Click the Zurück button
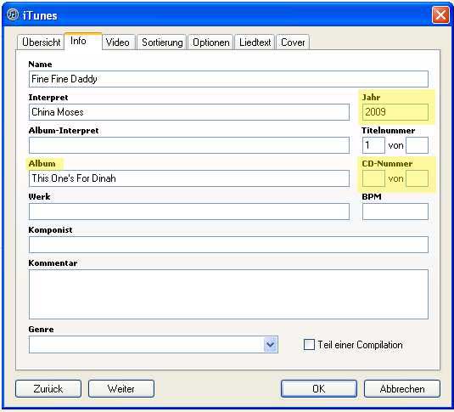Viewport: 454px width, 412px height. click(x=48, y=389)
